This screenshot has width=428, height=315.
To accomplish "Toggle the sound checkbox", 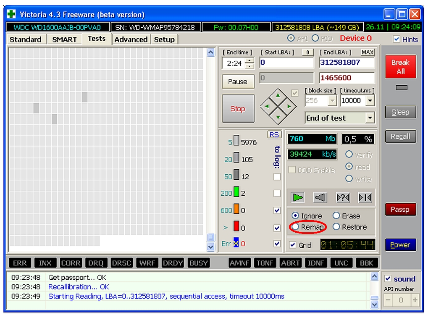I will click(x=388, y=278).
